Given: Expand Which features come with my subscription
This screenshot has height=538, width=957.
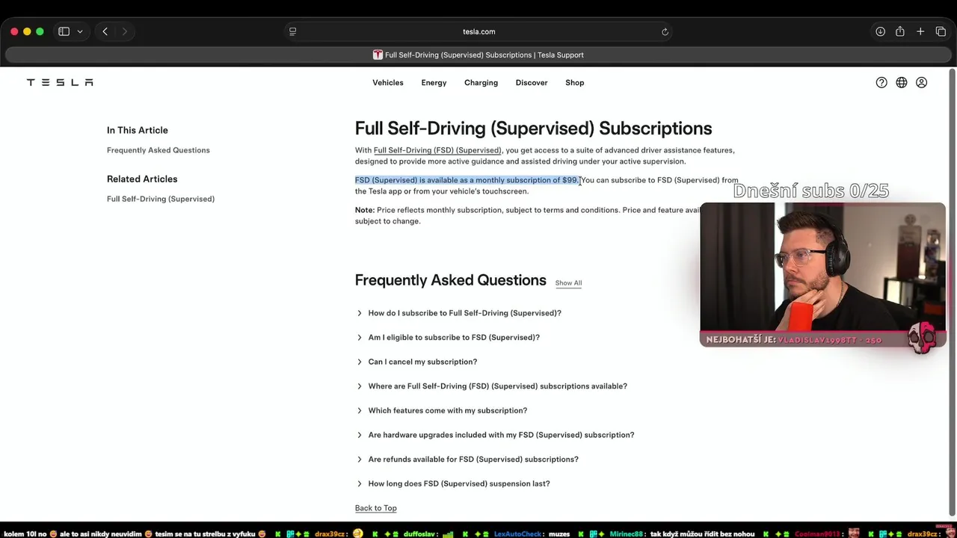Looking at the screenshot, I should tap(441, 410).
